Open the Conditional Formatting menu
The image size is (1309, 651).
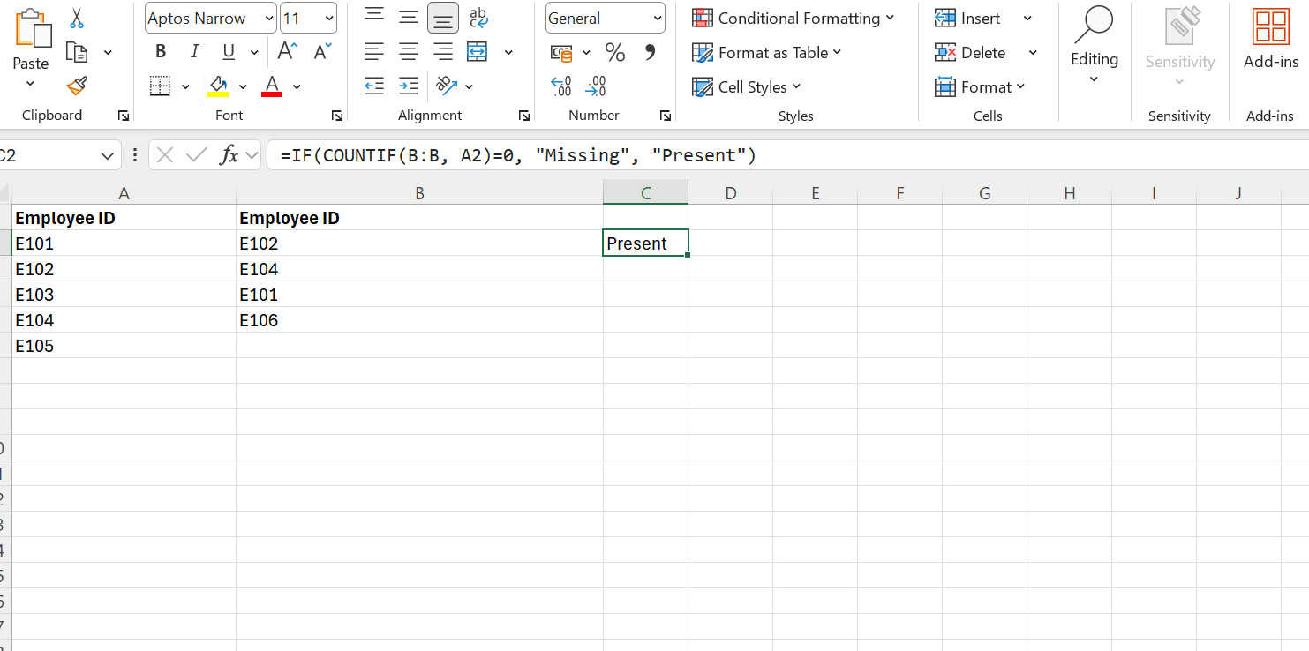coord(793,19)
